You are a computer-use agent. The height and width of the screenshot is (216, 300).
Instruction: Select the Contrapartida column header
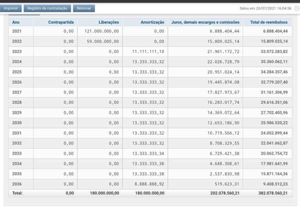pos(61,22)
